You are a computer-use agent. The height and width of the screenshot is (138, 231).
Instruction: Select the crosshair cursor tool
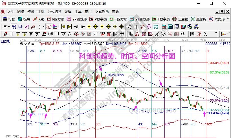click(137, 27)
